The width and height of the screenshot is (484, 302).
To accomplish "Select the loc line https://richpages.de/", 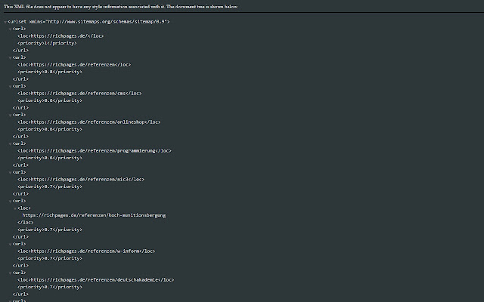I will [60, 36].
